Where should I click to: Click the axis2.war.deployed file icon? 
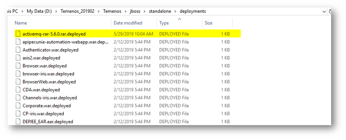(x=18, y=58)
